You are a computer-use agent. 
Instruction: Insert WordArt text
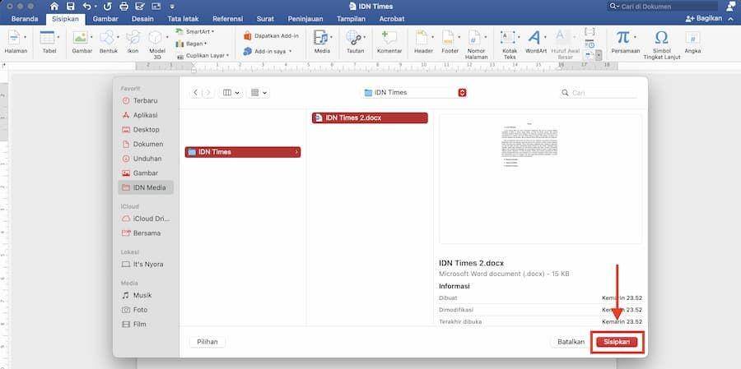pyautogui.click(x=536, y=42)
